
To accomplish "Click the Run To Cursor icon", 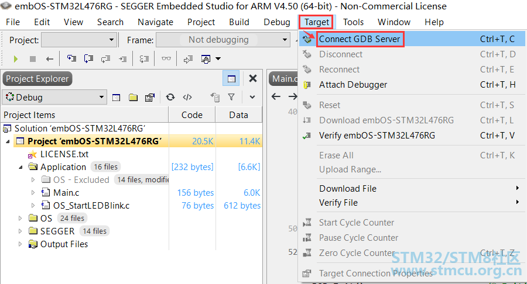I will 123,59.
